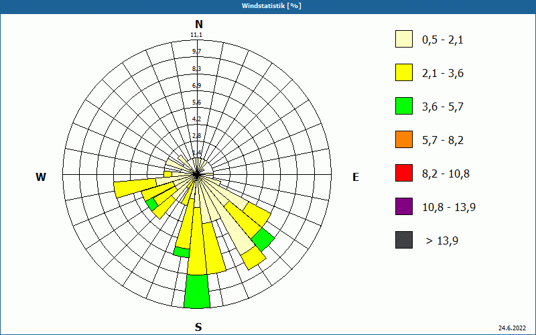Image resolution: width=536 pixels, height=335 pixels.
Task: Click the 5,6 radial scale value
Action: (196, 103)
